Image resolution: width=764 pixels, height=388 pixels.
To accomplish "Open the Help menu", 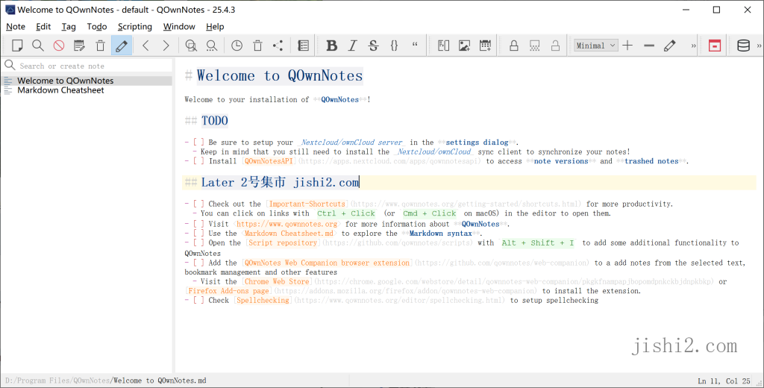I will pyautogui.click(x=215, y=26).
